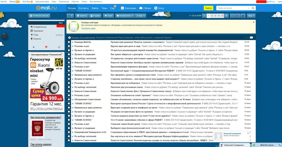Screen dimensions: 282x147
Task: Click Гироскутер Xiaomi ad banner
Action: [46, 82]
